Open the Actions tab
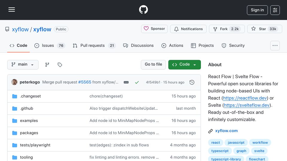The height and width of the screenshot is (161, 287). (x=172, y=45)
